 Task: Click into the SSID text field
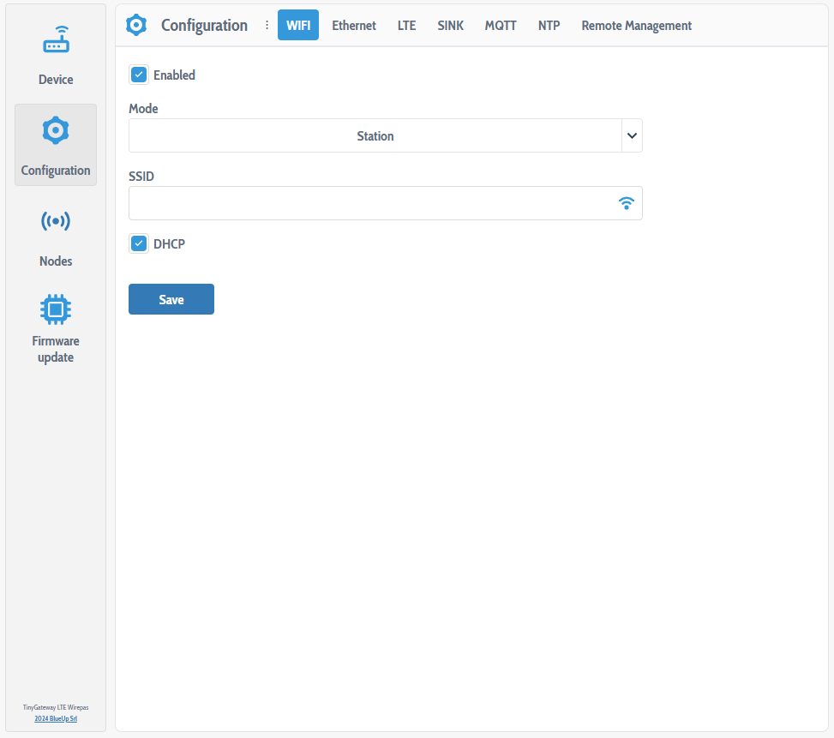369,203
